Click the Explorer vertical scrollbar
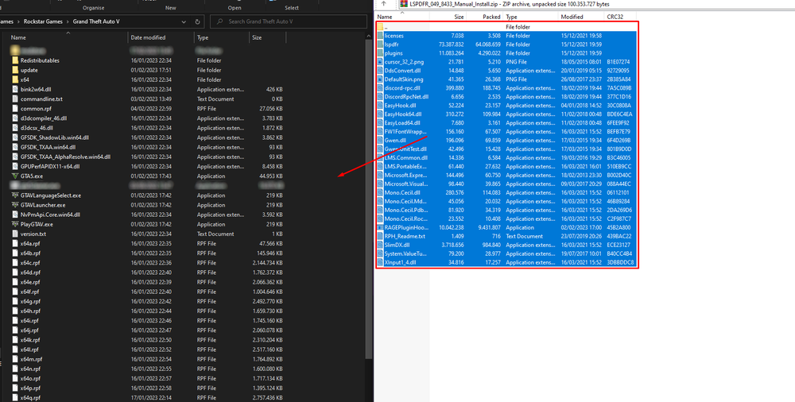Screen dimensions: 795x402 point(369,200)
